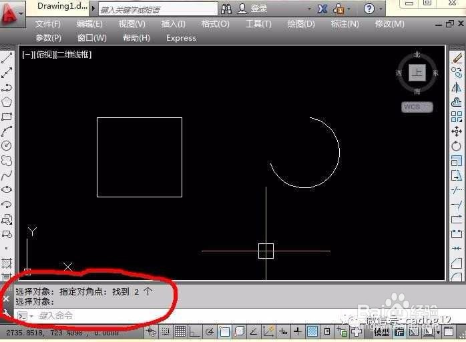Open the 编辑(E) menu

pos(89,24)
